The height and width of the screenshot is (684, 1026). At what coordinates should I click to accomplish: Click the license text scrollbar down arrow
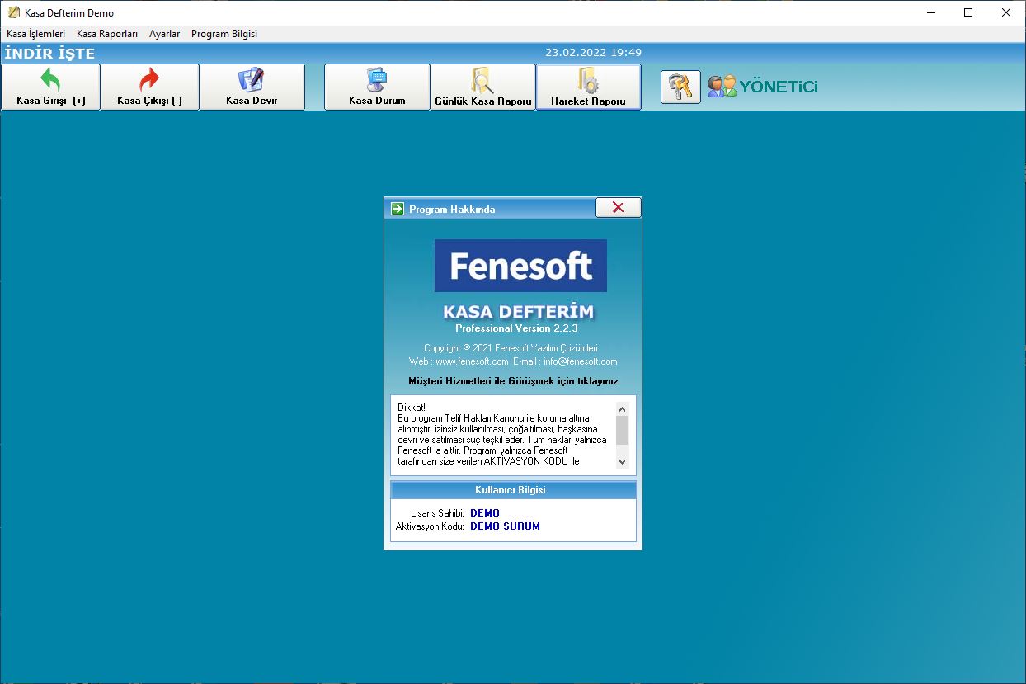(x=622, y=461)
